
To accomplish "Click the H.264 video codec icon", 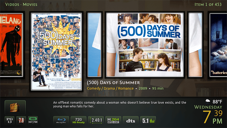I will [113, 120].
